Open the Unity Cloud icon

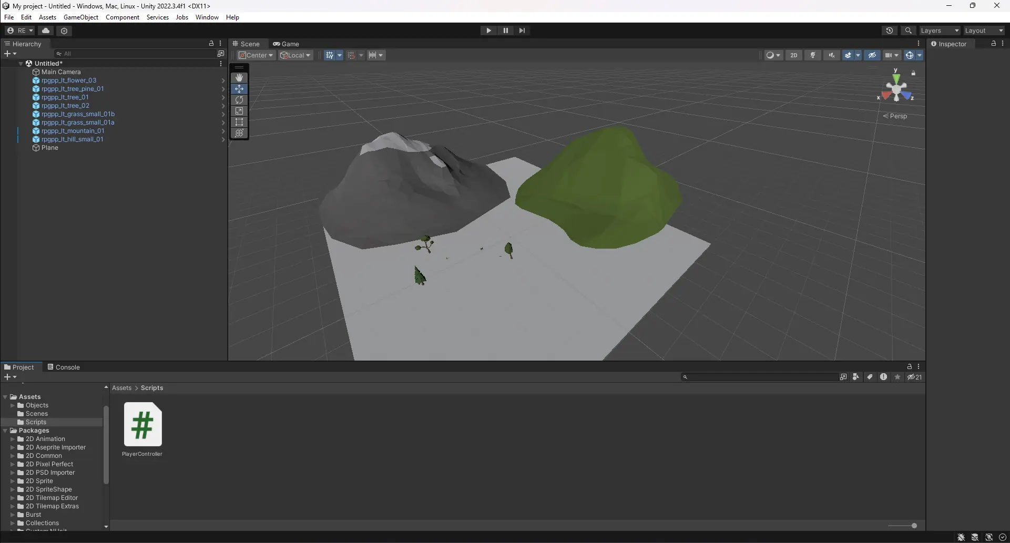46,30
